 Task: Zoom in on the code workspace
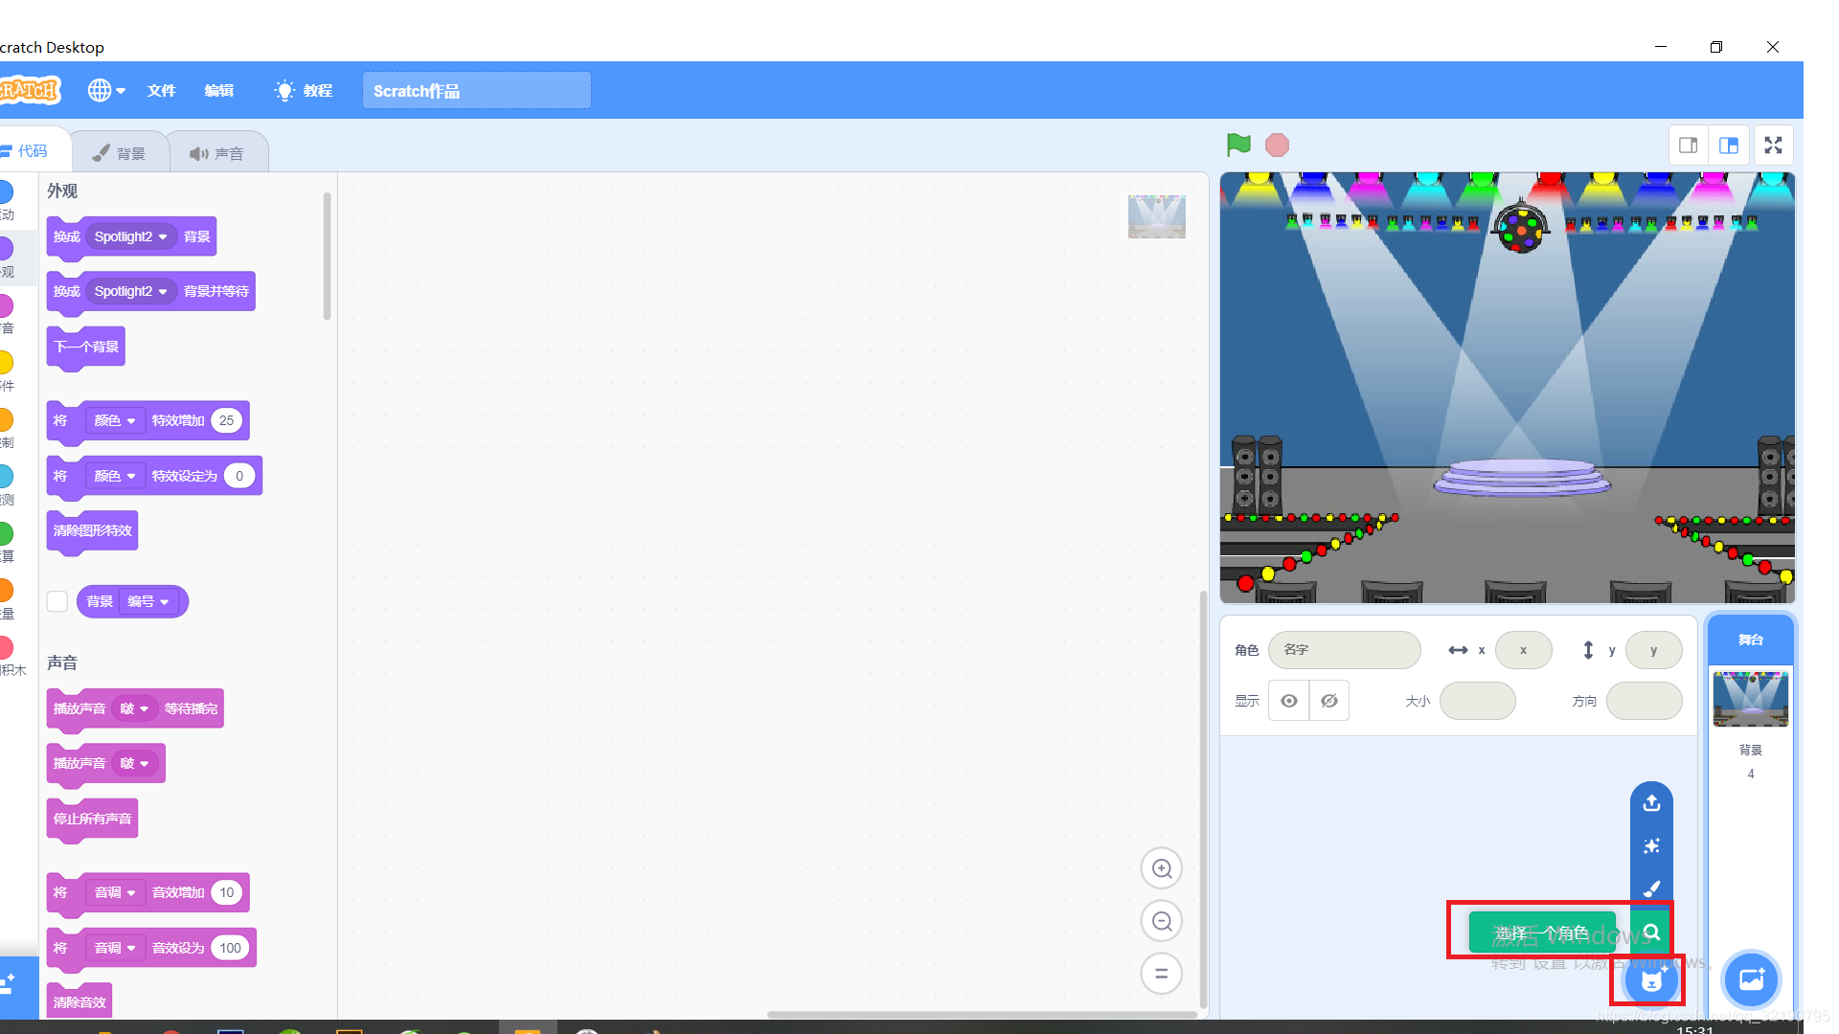(1161, 868)
